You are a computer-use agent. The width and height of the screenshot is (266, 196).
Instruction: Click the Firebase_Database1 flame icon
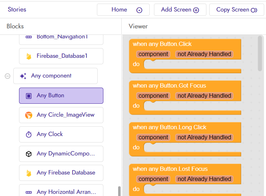29,56
